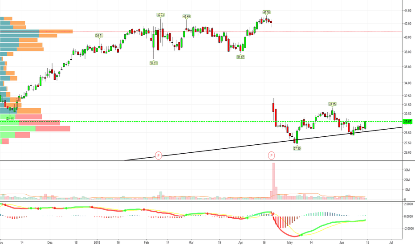This screenshot has height=245, width=415.
Task: Select Apr on the time axis
Action: [240, 242]
